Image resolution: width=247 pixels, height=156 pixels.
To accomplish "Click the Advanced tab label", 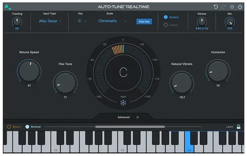I will [124, 117].
